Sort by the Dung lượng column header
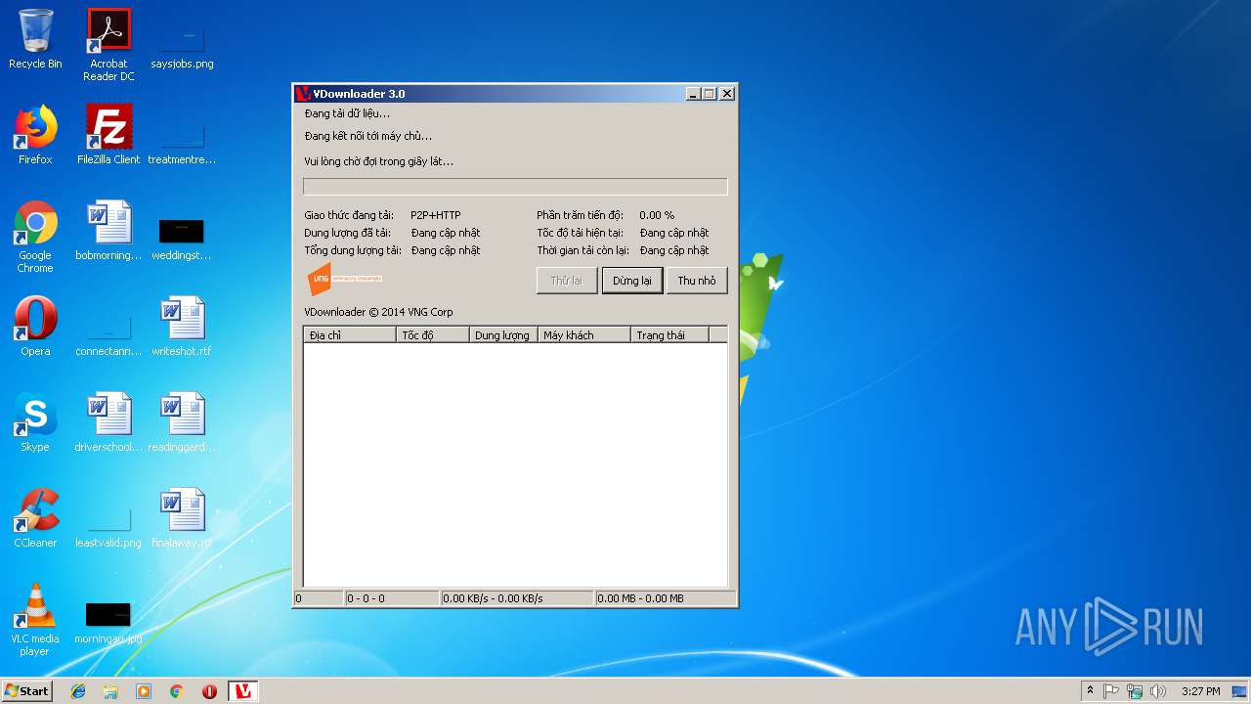The height and width of the screenshot is (704, 1251). 503,334
